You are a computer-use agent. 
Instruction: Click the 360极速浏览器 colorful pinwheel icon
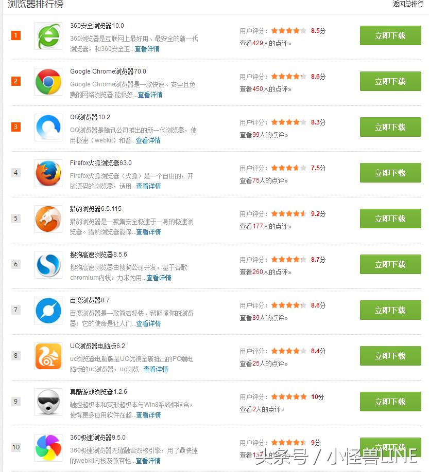(48, 448)
